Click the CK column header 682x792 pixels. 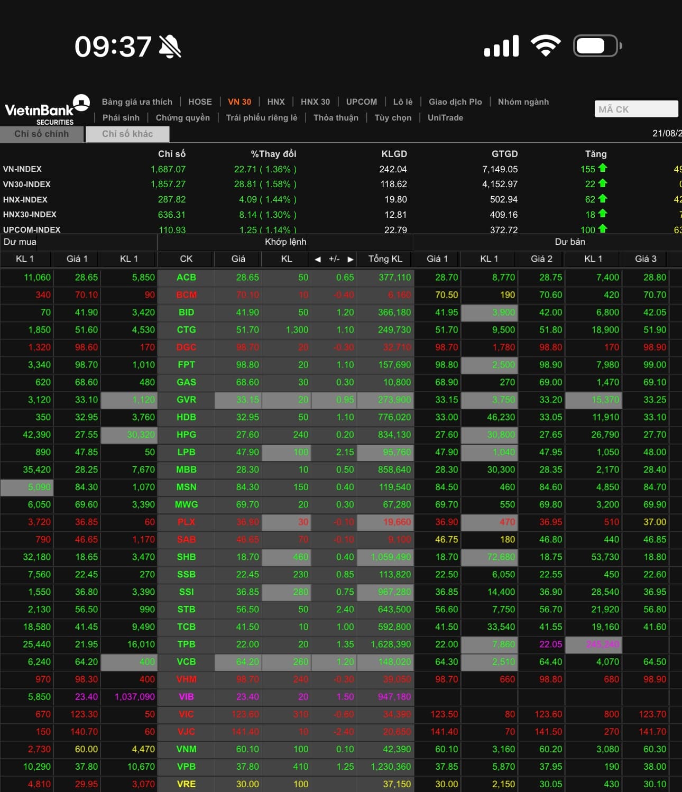click(186, 259)
